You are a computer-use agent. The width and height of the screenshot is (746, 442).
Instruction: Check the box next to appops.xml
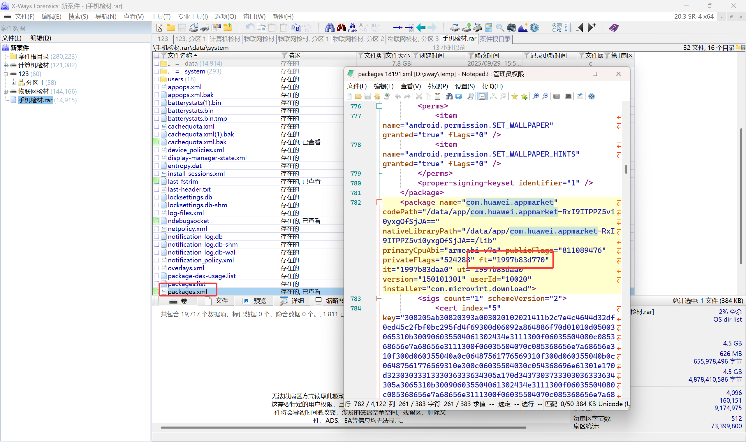(156, 87)
